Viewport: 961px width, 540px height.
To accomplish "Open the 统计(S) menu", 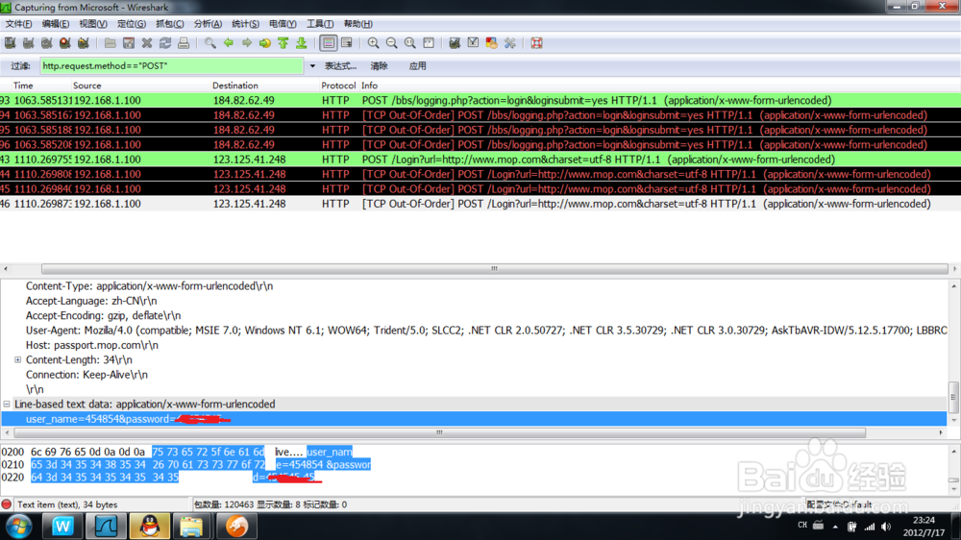I will tap(245, 24).
